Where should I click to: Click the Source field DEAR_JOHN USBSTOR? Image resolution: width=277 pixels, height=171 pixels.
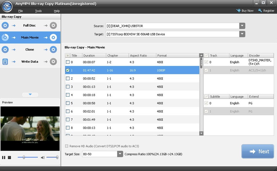point(173,26)
